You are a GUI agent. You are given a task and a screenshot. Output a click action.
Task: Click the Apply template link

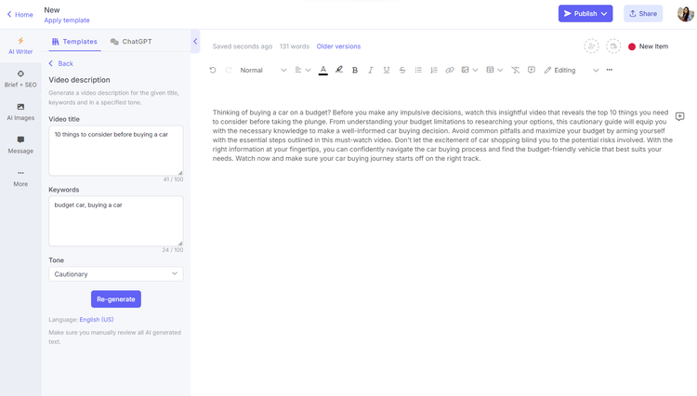(67, 20)
